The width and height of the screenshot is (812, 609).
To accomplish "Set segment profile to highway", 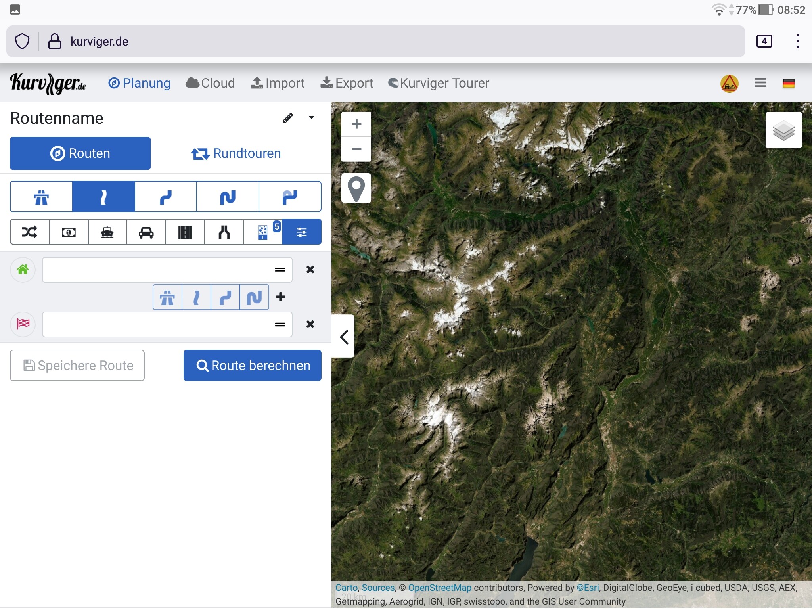I will click(x=167, y=297).
